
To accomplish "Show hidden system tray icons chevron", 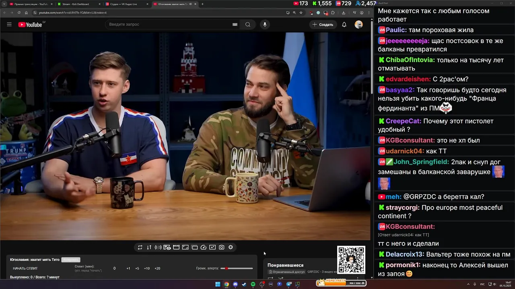I will pyautogui.click(x=468, y=284).
